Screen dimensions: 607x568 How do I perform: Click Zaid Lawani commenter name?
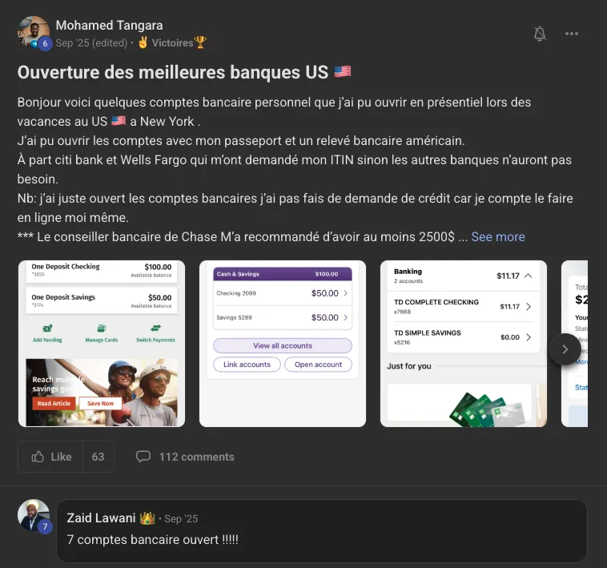(x=101, y=518)
